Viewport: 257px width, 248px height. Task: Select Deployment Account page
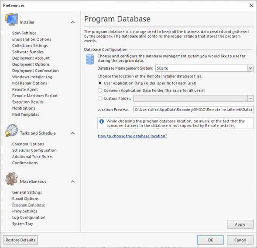(31, 58)
